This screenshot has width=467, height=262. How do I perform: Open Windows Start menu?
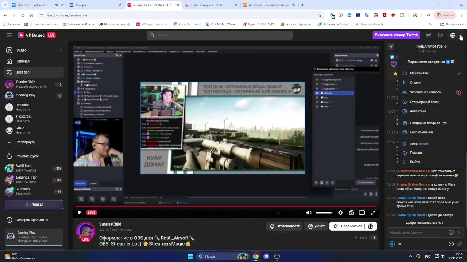(190, 257)
